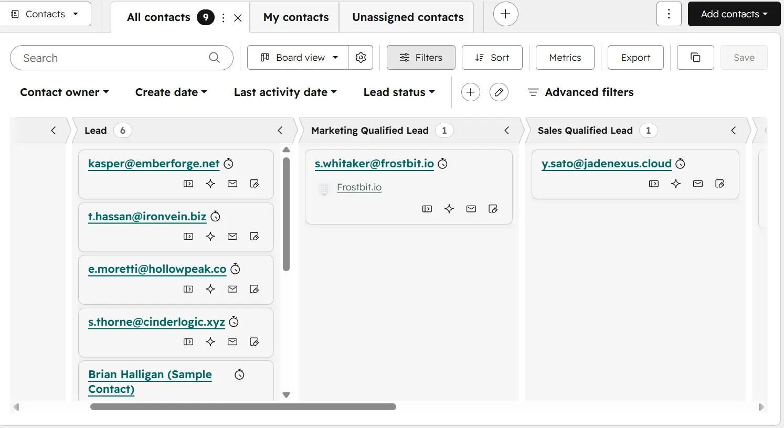Switch to My contacts tab
Image resolution: width=784 pixels, height=428 pixels.
coord(296,17)
